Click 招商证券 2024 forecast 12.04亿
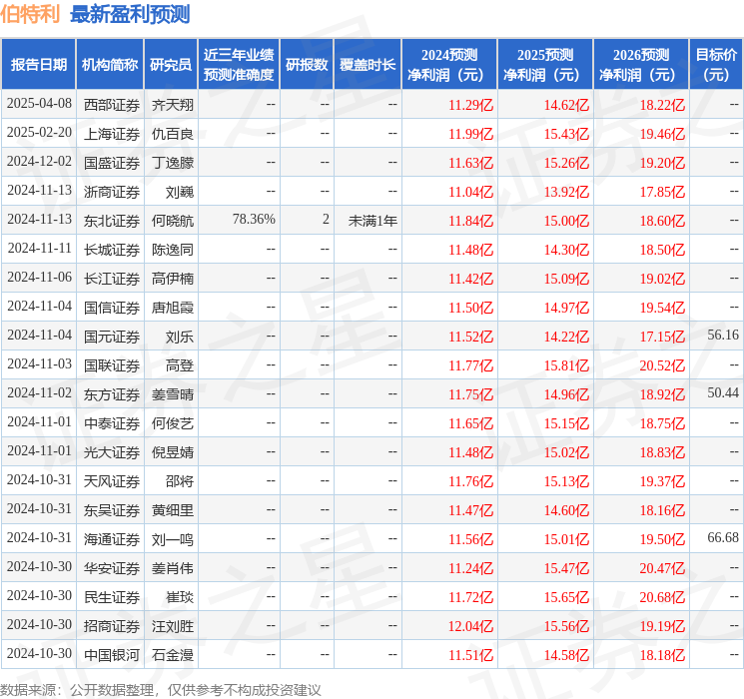744x699 pixels. pos(470,626)
